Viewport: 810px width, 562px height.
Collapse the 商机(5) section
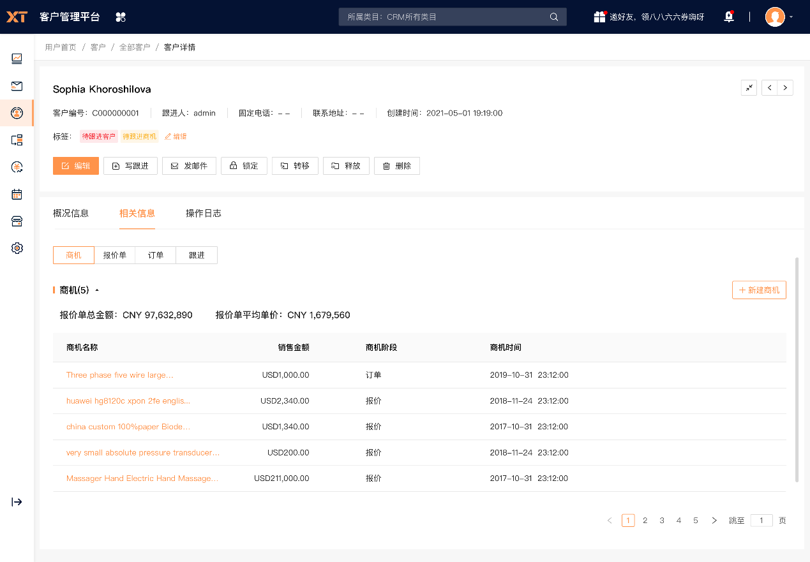pos(96,290)
